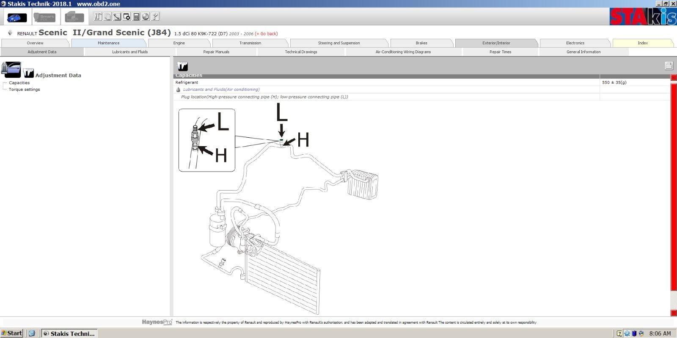Open the Smart Fix module

coord(44,17)
